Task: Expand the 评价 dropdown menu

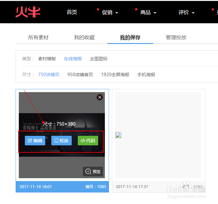Action: pos(186,12)
